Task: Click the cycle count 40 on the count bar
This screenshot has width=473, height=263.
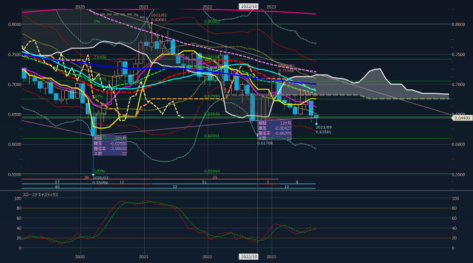Action: point(57,187)
